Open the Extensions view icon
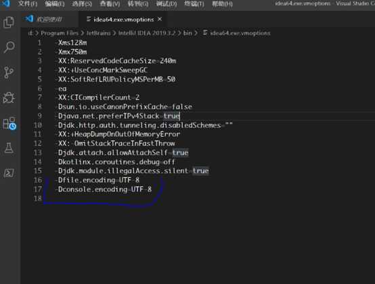The width and height of the screenshot is (375, 284). (x=9, y=124)
